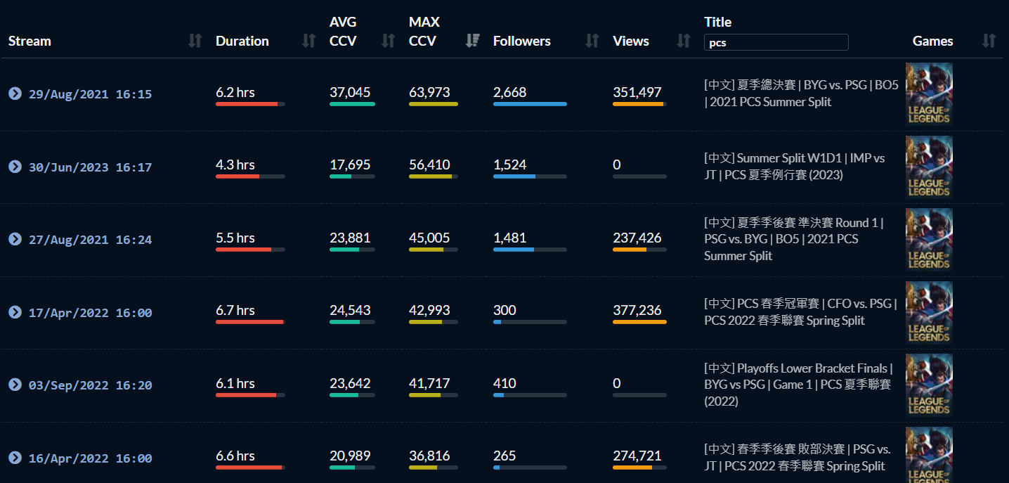
Task: Click the 351,497 views value
Action: (637, 92)
